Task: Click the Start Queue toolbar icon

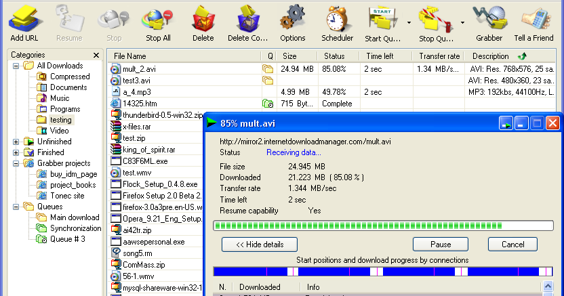Action: (x=382, y=23)
